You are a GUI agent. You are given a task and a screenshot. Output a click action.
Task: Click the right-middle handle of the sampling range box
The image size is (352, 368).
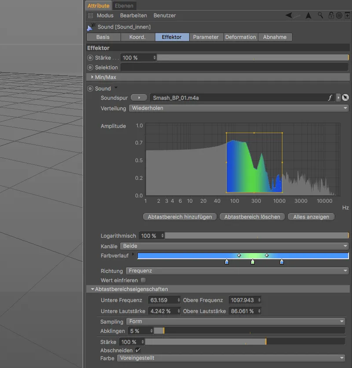coord(282,163)
